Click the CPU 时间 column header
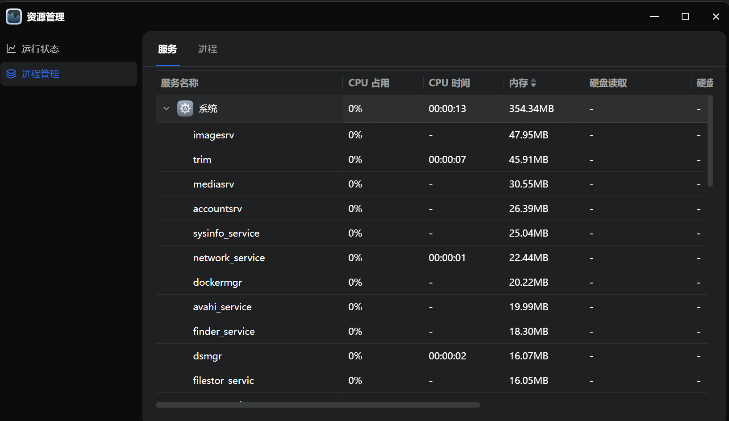 click(449, 83)
